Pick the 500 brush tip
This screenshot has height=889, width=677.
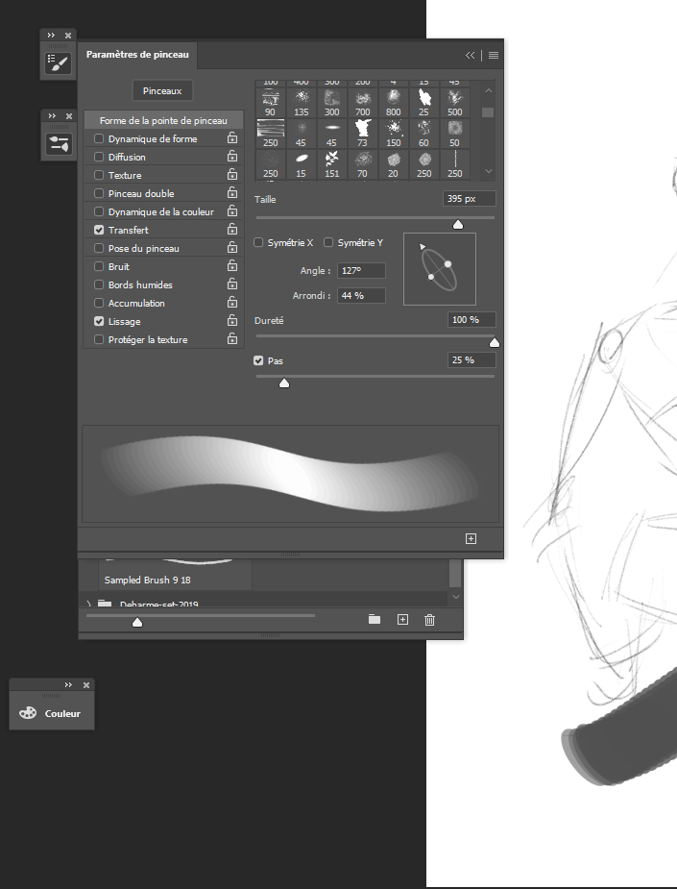coord(454,103)
